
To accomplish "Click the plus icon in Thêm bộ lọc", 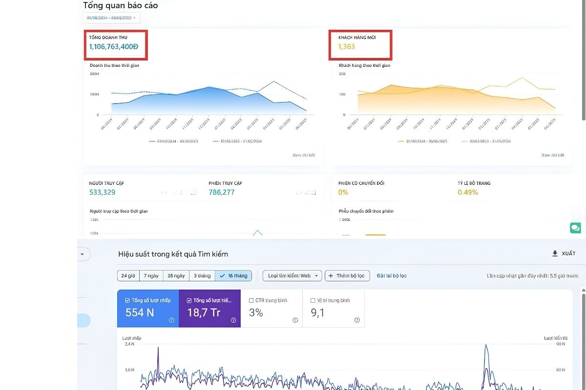I will click(331, 276).
